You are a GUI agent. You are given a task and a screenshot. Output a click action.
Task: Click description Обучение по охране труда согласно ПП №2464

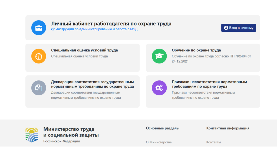click(x=211, y=59)
